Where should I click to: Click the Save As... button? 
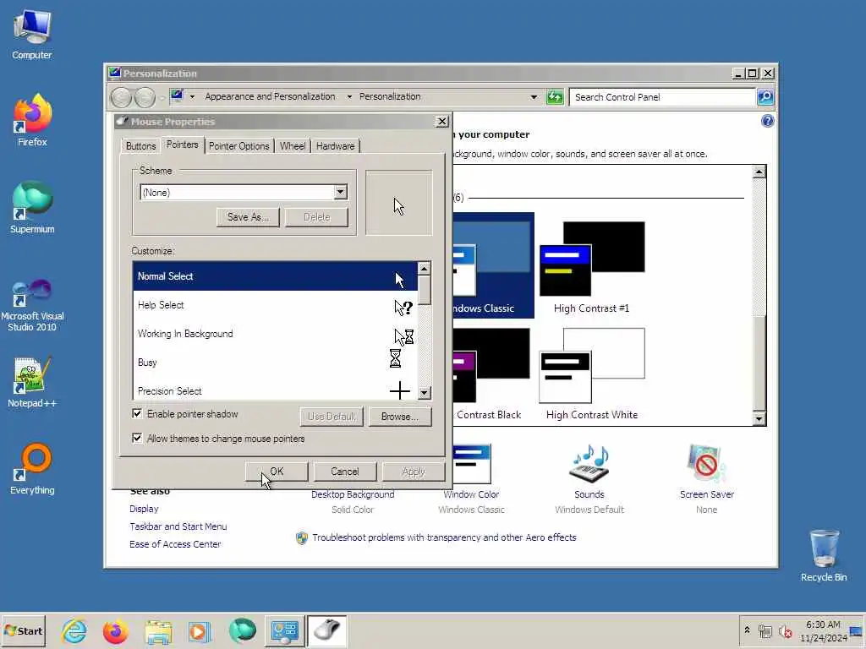pyautogui.click(x=248, y=217)
